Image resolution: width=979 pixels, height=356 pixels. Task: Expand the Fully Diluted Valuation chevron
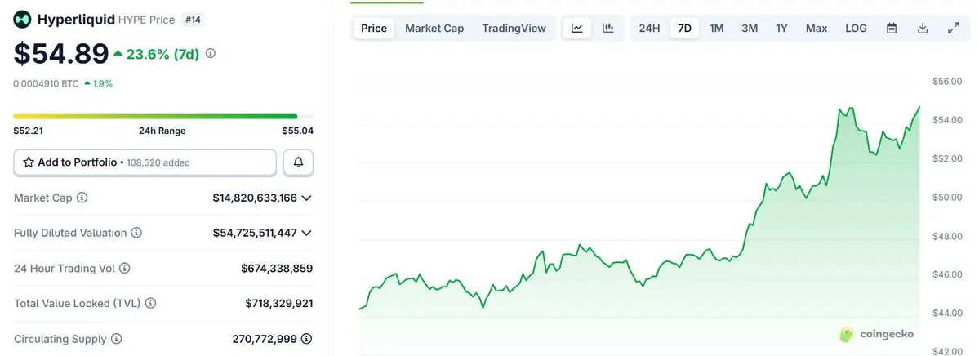[306, 233]
